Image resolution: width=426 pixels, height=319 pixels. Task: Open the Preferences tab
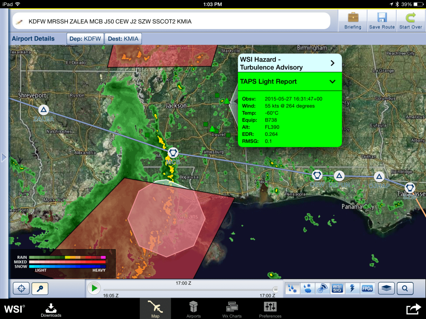coord(270,309)
